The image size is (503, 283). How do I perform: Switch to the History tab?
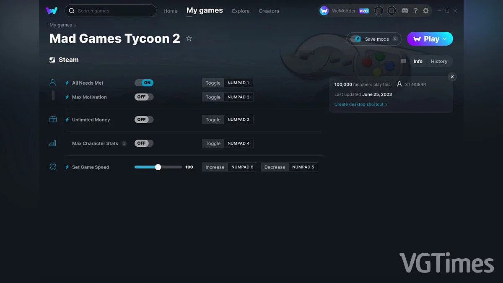click(x=439, y=61)
